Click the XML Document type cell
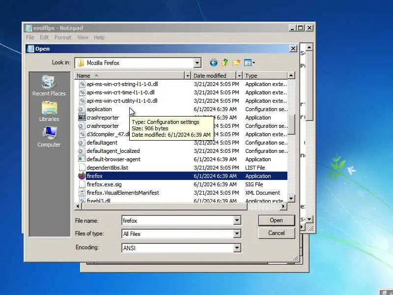This screenshot has height=295, width=393. pos(262,193)
